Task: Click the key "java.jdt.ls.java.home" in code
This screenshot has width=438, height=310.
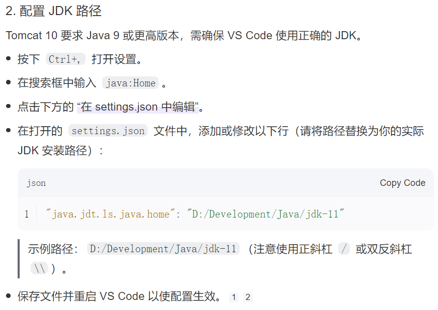Action: click(x=110, y=214)
